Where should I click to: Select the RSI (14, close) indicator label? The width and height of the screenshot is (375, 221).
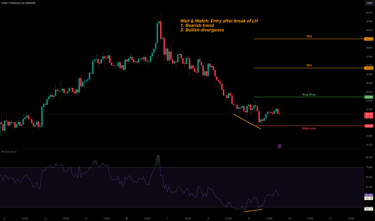(9, 152)
